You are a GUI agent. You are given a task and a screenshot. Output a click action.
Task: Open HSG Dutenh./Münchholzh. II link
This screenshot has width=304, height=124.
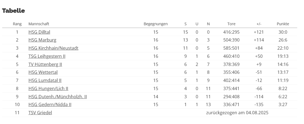(x=58, y=97)
